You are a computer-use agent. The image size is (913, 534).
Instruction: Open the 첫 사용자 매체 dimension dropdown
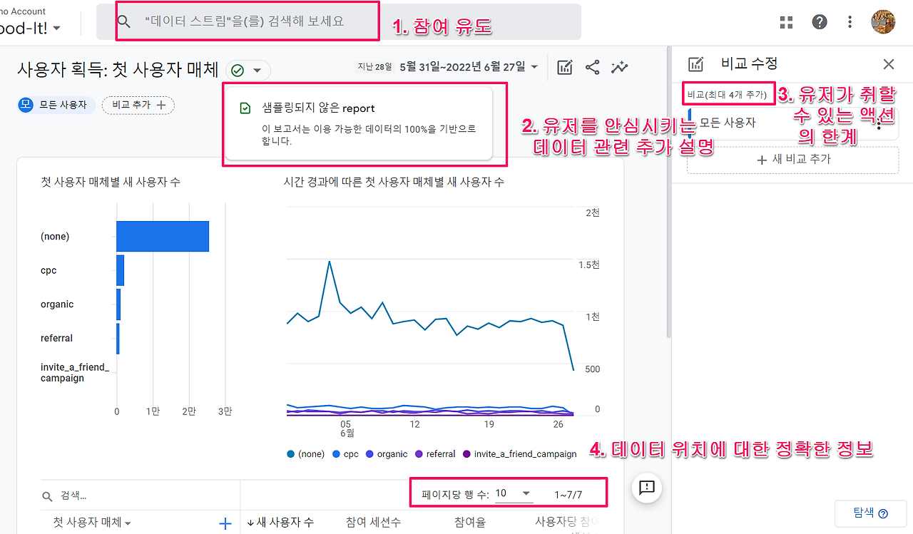coord(92,523)
